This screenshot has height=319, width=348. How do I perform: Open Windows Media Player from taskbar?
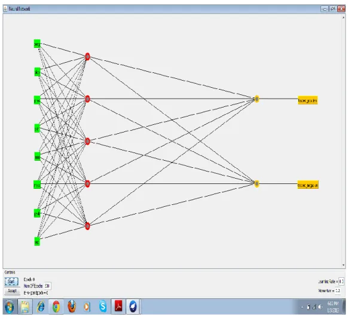point(87,306)
